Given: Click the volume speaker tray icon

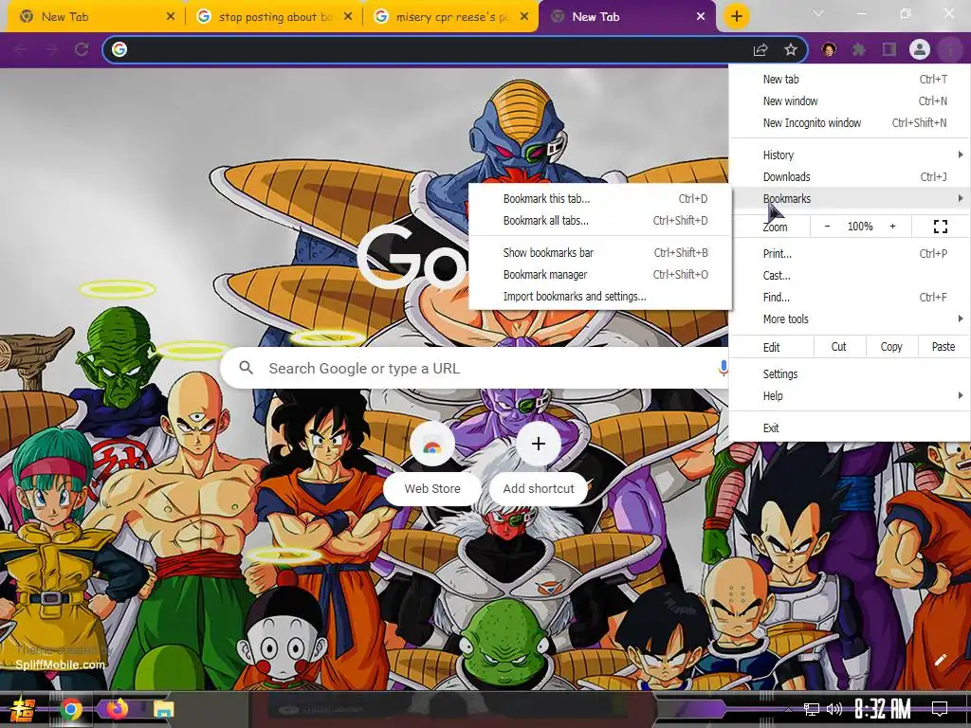Looking at the screenshot, I should [834, 709].
